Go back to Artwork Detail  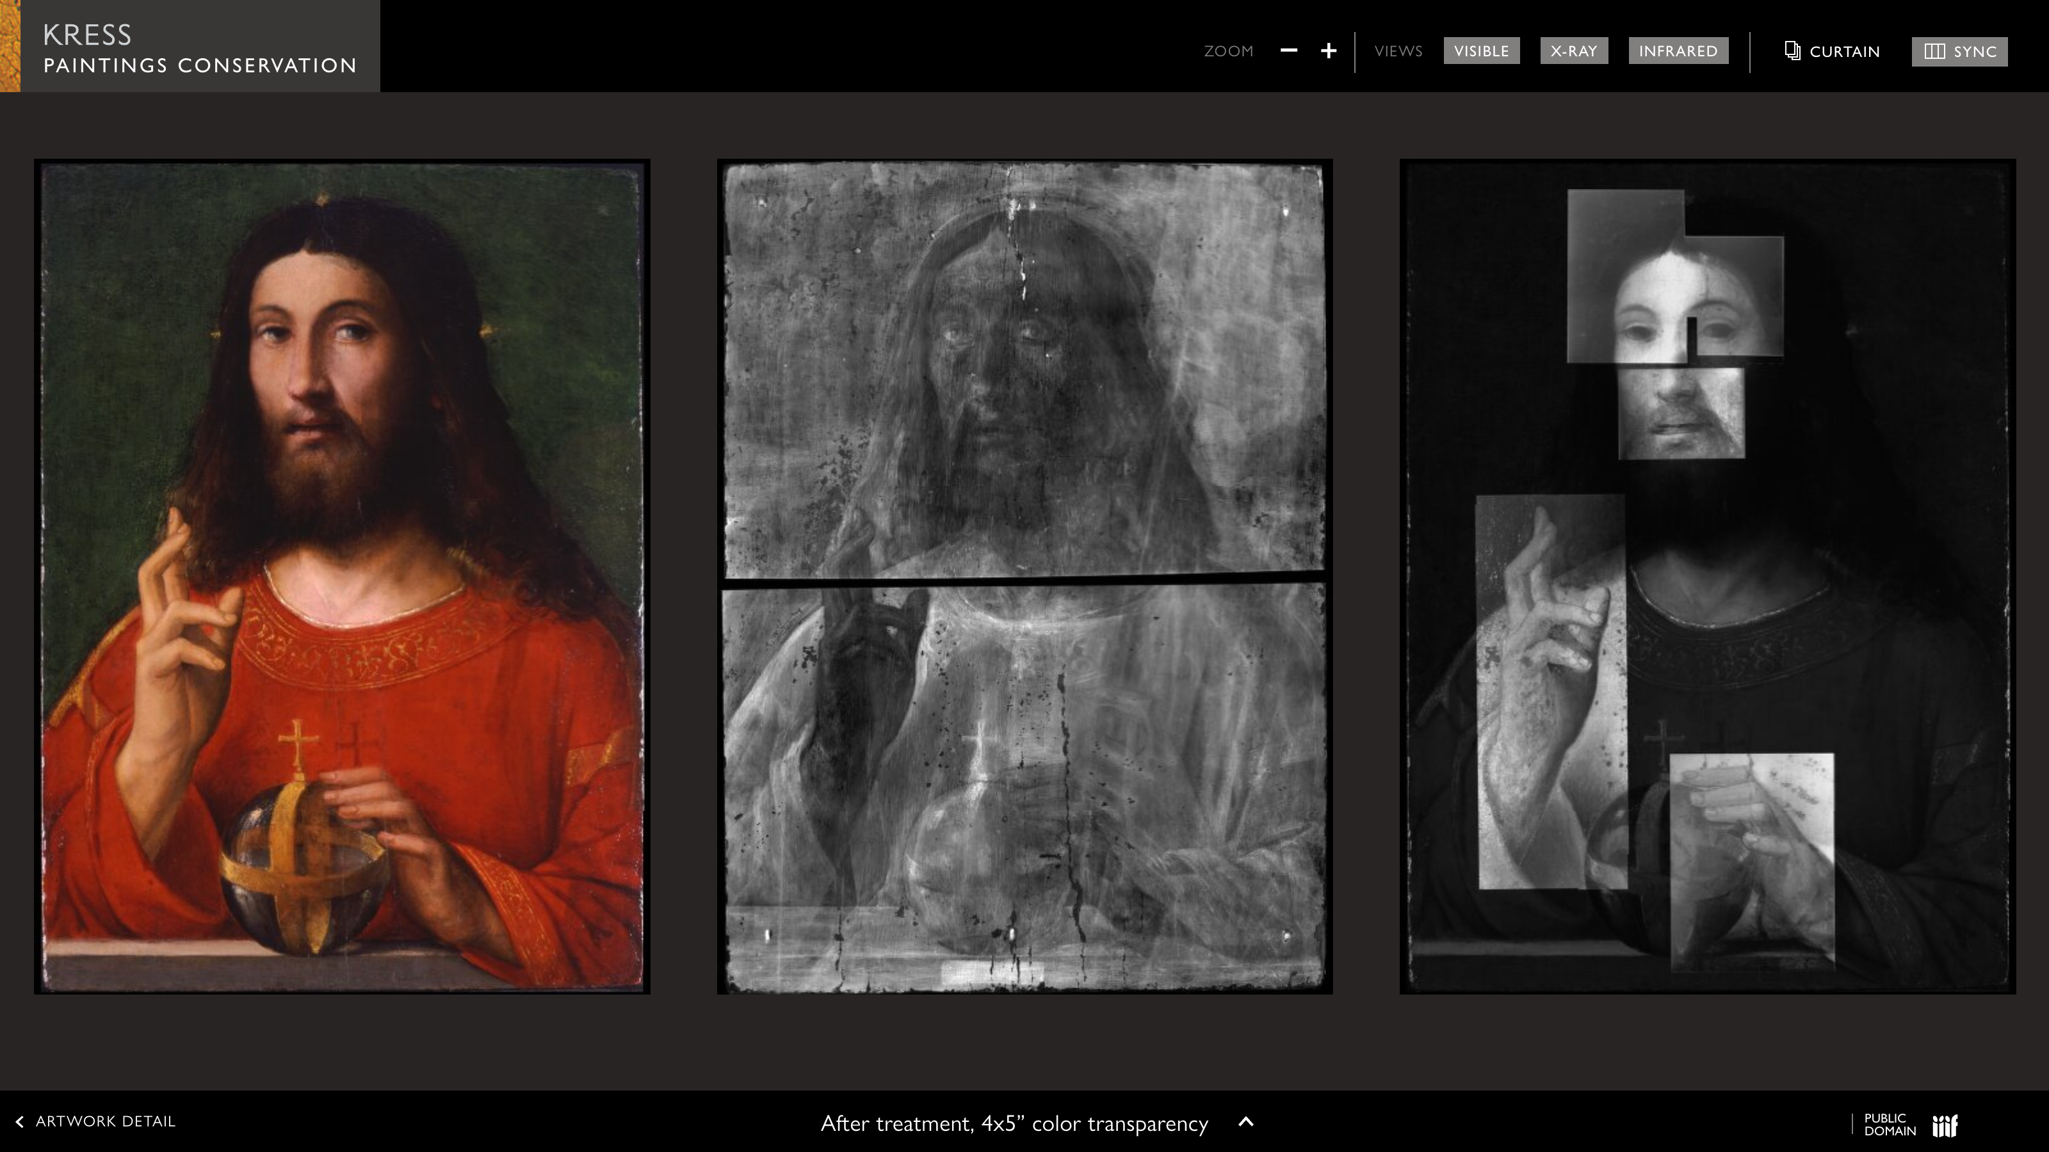pos(105,1121)
